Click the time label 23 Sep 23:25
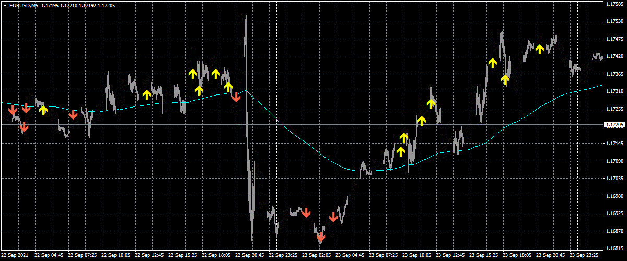This screenshot has height=261, width=627. [584, 256]
